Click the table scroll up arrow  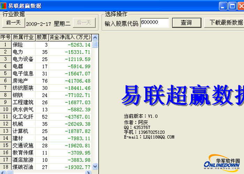[95, 38]
